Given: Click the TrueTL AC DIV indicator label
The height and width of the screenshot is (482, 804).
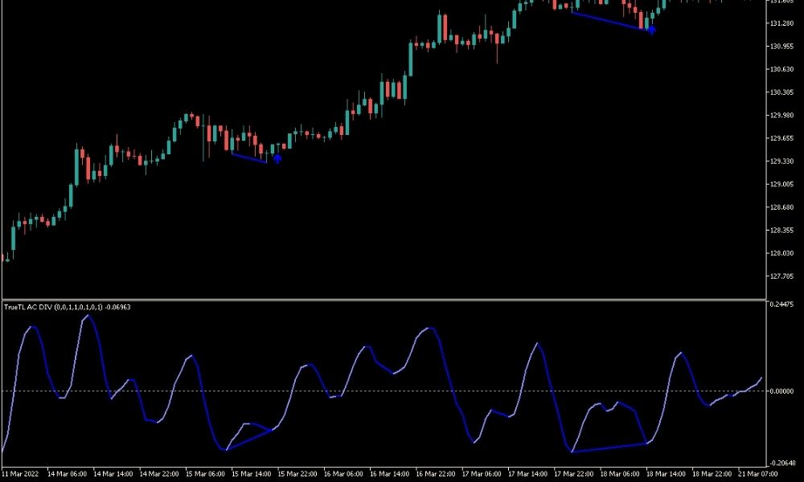Looking at the screenshot, I should click(68, 307).
